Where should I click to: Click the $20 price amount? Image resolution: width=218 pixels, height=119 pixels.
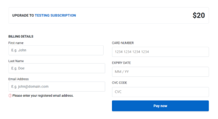(199, 15)
